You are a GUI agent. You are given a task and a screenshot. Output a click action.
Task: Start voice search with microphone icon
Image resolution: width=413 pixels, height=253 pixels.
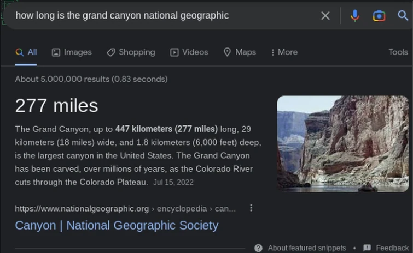[x=355, y=15]
